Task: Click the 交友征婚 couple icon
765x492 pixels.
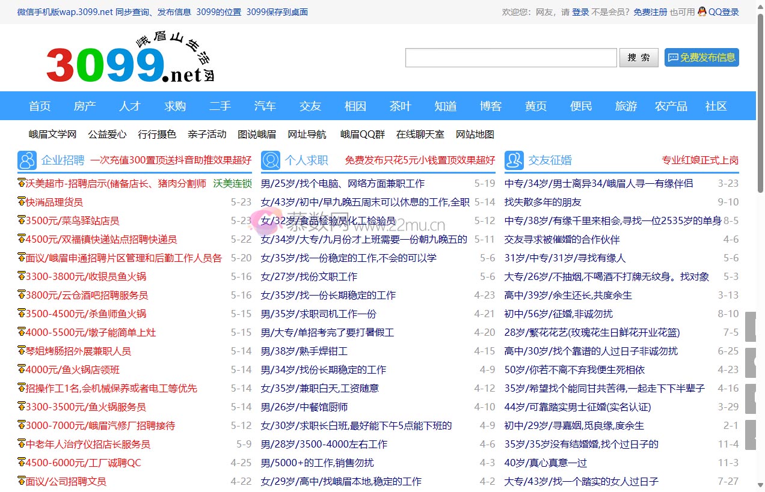Action: pos(514,160)
